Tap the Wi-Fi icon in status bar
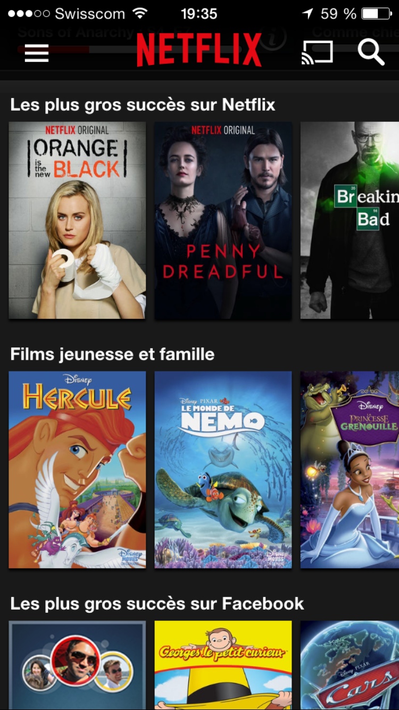The height and width of the screenshot is (710, 399). (140, 13)
